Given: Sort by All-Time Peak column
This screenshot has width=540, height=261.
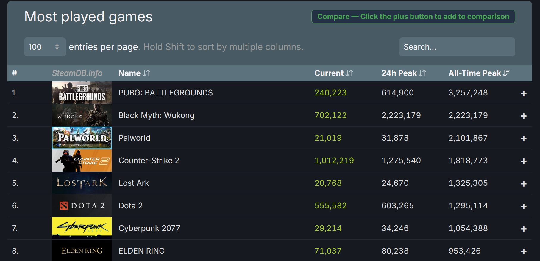Looking at the screenshot, I should (479, 73).
